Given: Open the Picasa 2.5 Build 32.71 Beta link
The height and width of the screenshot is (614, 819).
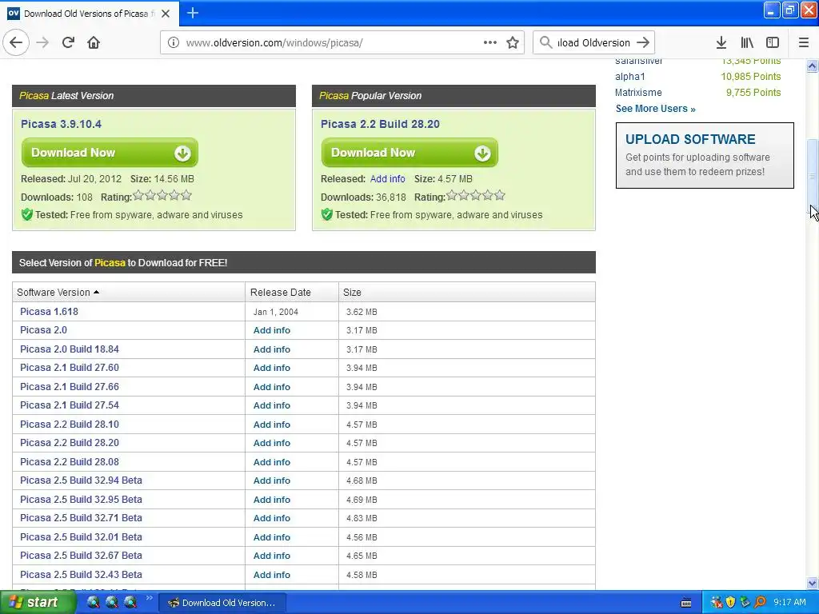Looking at the screenshot, I should tap(81, 518).
